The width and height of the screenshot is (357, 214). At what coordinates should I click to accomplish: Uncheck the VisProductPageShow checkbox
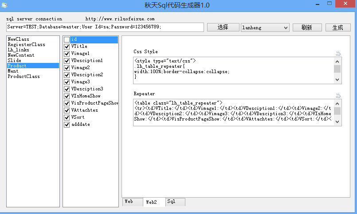67,103
